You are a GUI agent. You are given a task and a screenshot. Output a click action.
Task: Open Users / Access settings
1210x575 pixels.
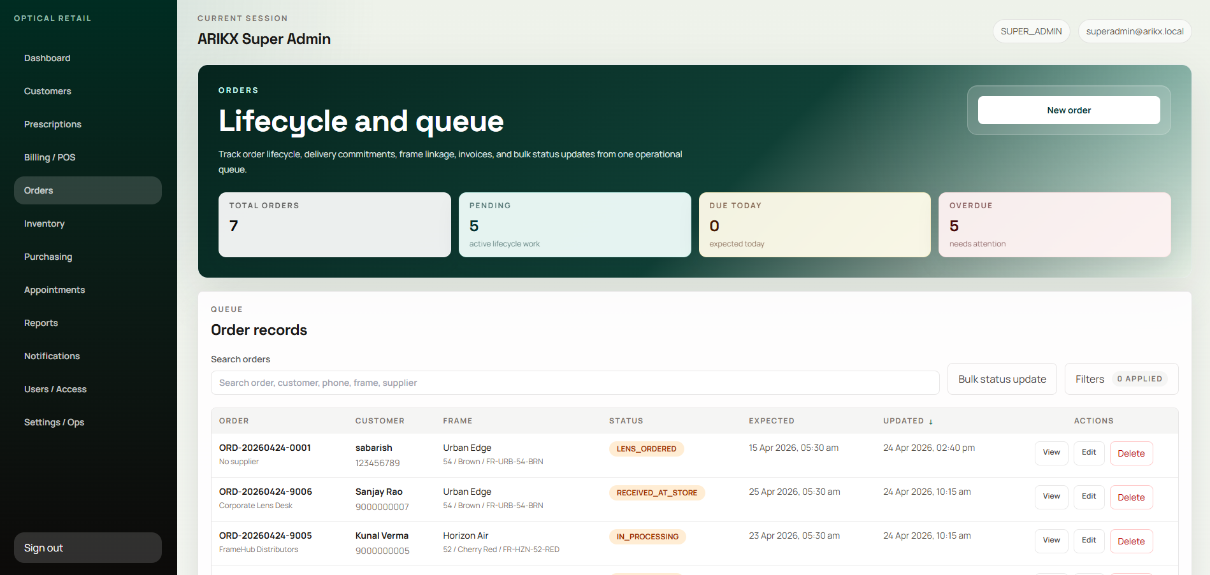[55, 389]
